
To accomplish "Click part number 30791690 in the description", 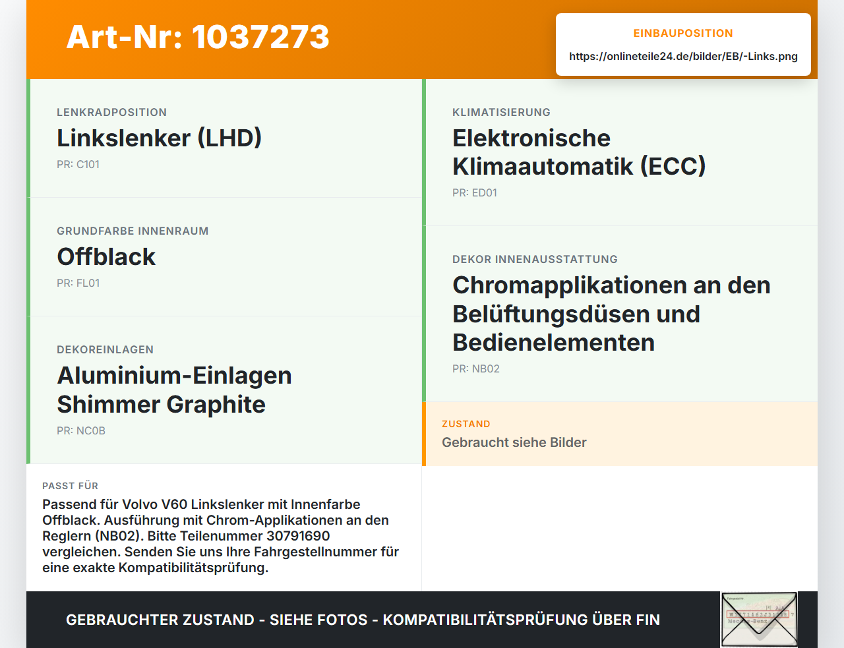I will 298,536.
